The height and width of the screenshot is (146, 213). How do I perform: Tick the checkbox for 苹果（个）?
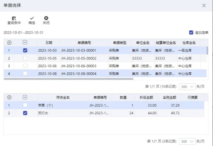[x=25, y=105]
